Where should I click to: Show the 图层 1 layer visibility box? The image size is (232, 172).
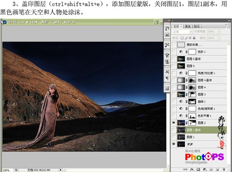click(x=174, y=137)
